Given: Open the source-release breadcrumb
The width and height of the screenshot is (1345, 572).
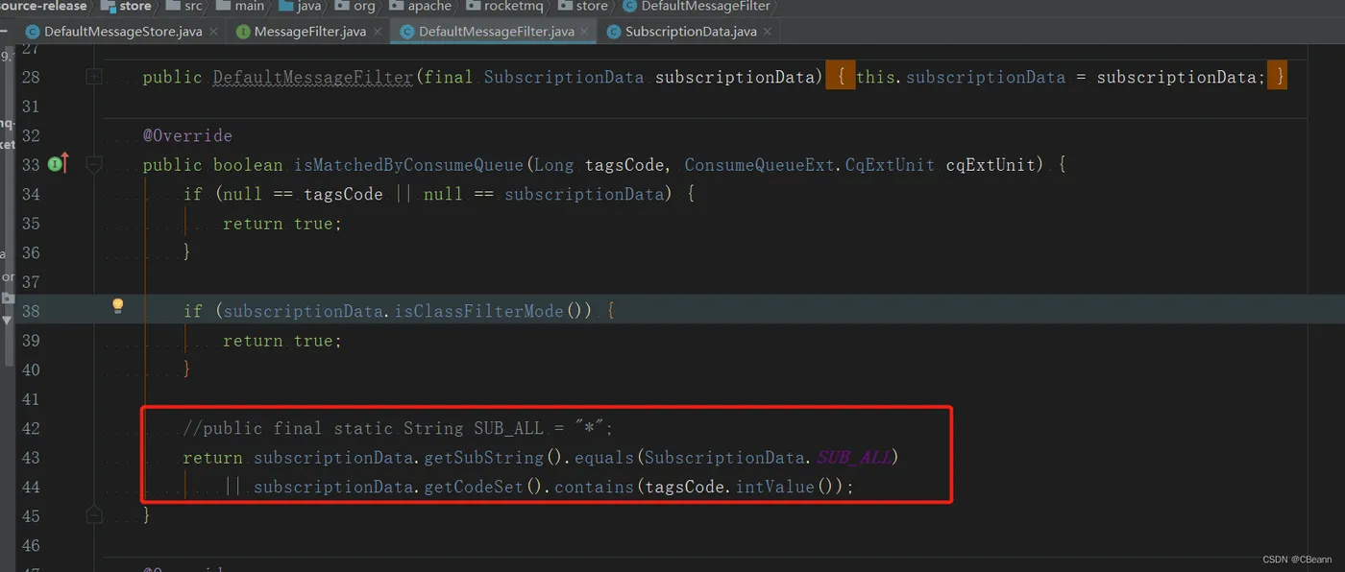Looking at the screenshot, I should point(43,6).
